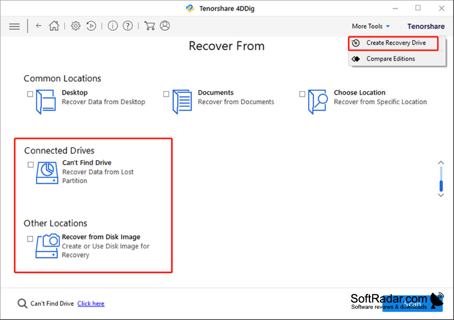This screenshot has height=320, width=454.
Task: Click the Disk Image camera icon
Action: coord(47,246)
